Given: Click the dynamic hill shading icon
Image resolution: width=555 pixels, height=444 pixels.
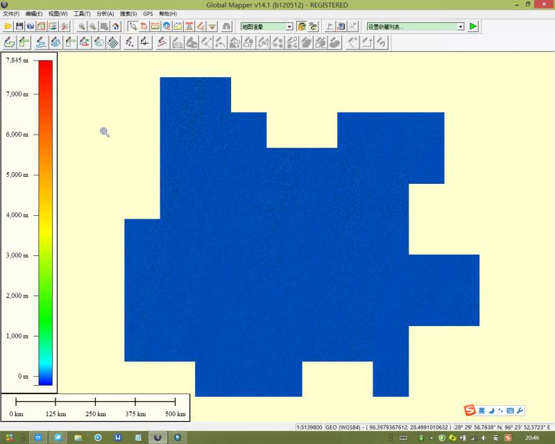Looking at the screenshot, I should [313, 26].
